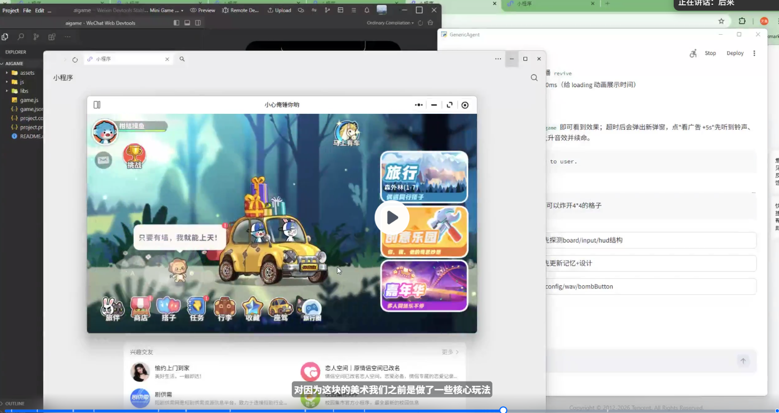Open the three-dot menu of 小程序 window
The height and width of the screenshot is (413, 779).
coord(498,59)
